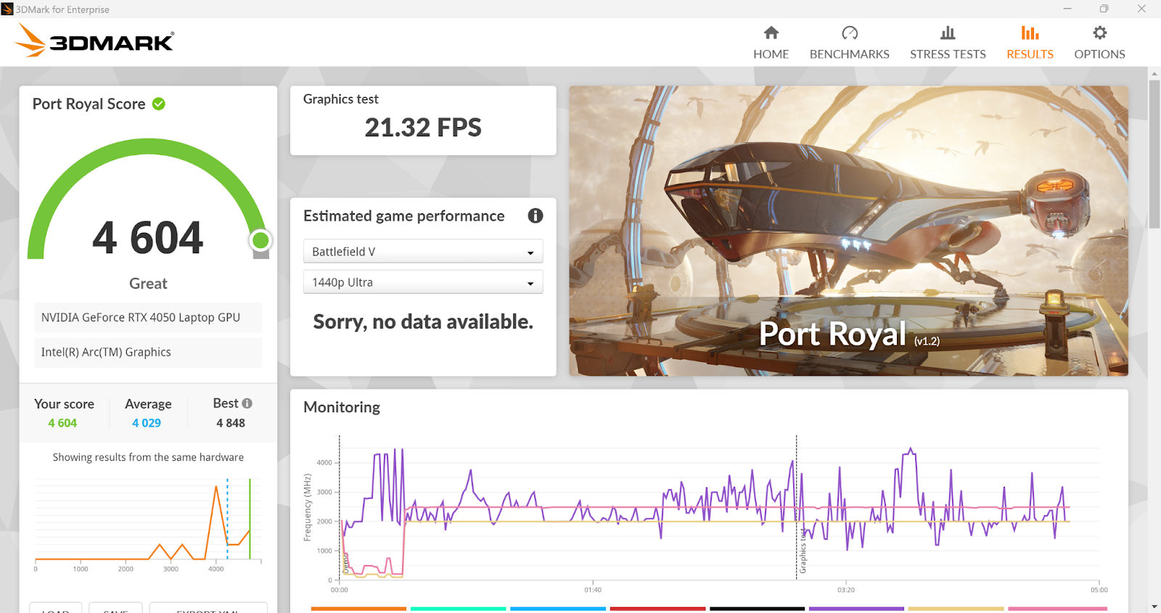This screenshot has height=613, width=1161.
Task: Close the 3DMark for Enterprise window
Action: coord(1141,9)
